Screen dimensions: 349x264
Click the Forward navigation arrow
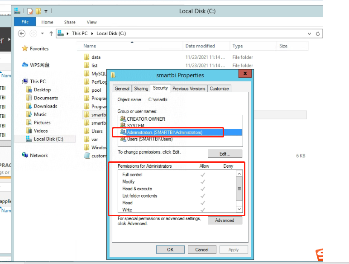pos(33,33)
